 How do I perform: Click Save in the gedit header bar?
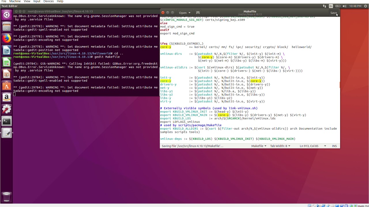click(x=333, y=13)
